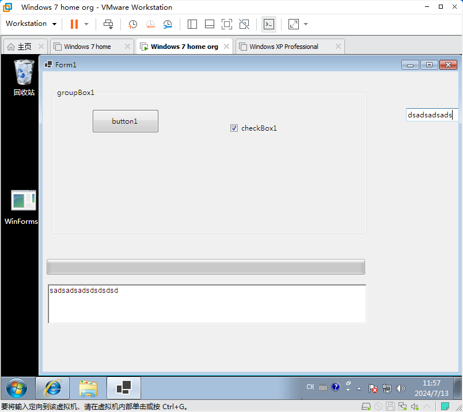Click the text field containing dsadsadsads
The width and height of the screenshot is (463, 412).
(x=431, y=115)
